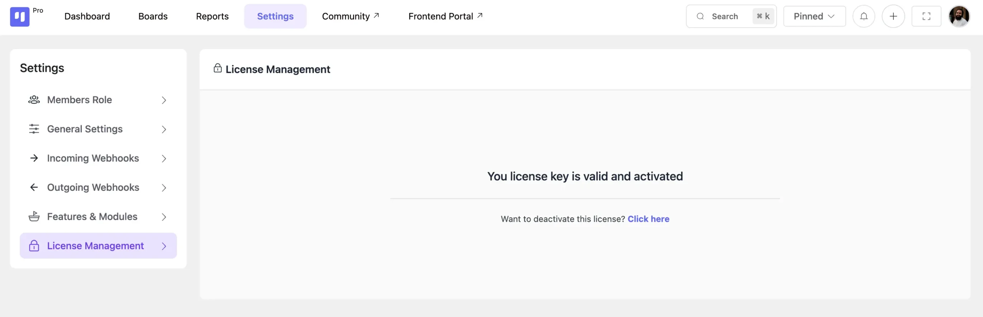
Task: Click the plus create icon
Action: pos(893,17)
